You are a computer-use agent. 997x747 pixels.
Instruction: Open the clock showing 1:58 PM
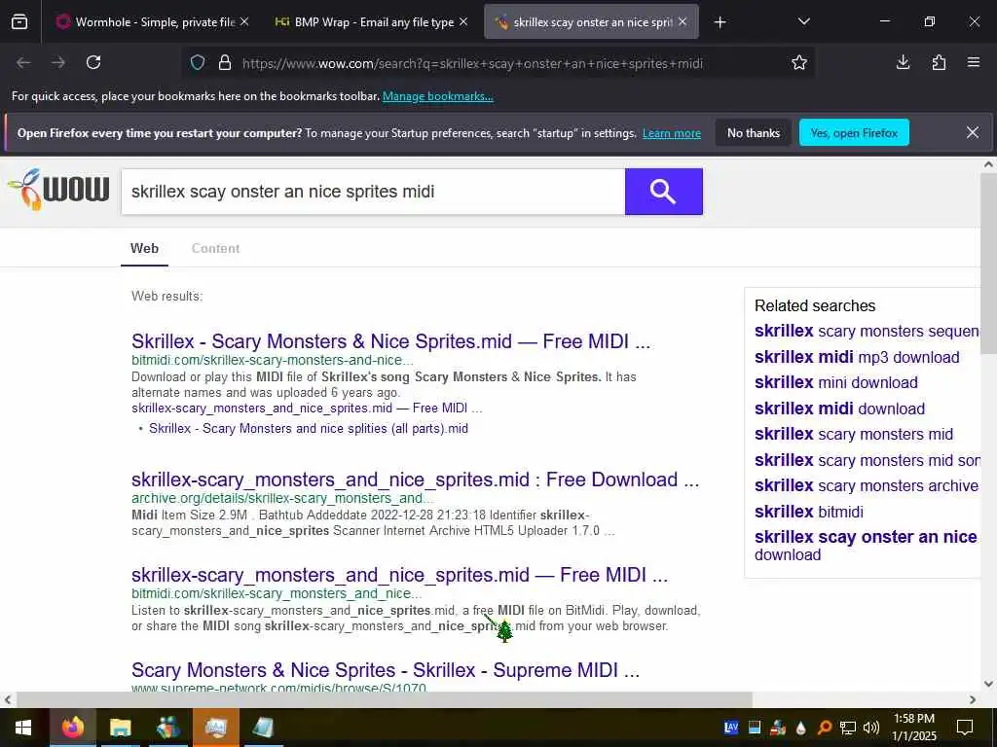(x=914, y=728)
